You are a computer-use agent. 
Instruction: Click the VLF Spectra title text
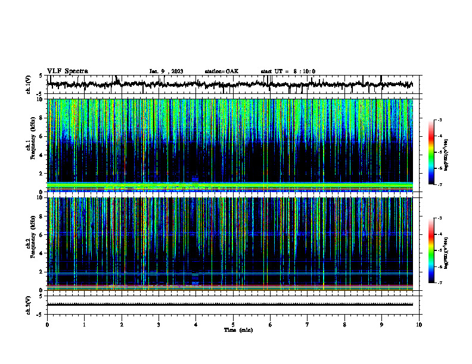[x=67, y=71]
